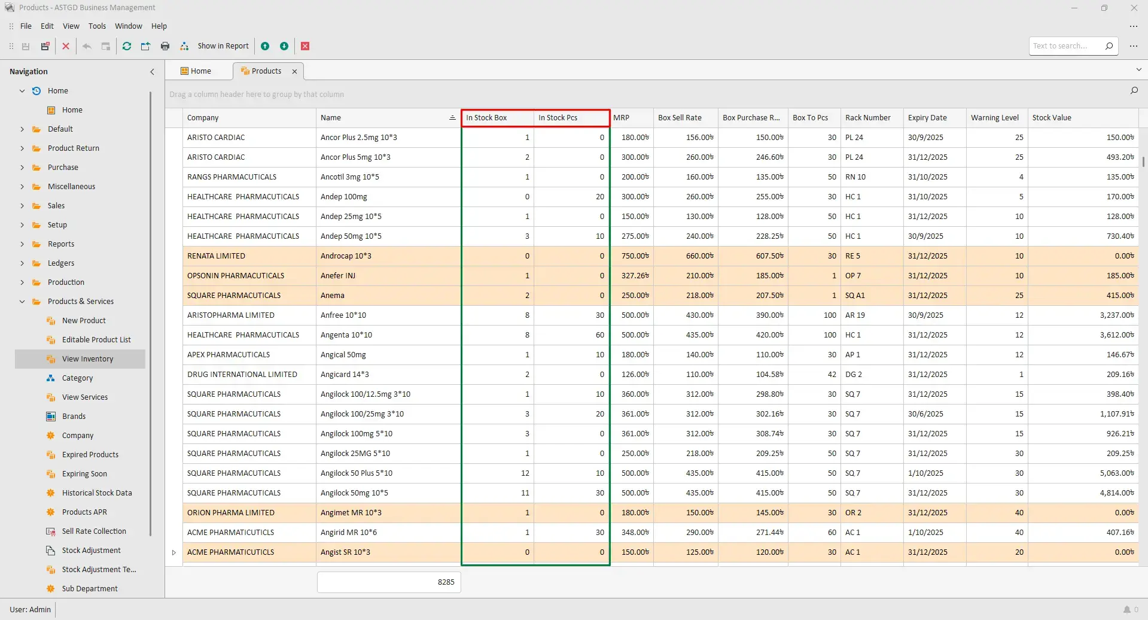Click the MRP column header
Viewport: 1148px width, 620px height.
[631, 118]
